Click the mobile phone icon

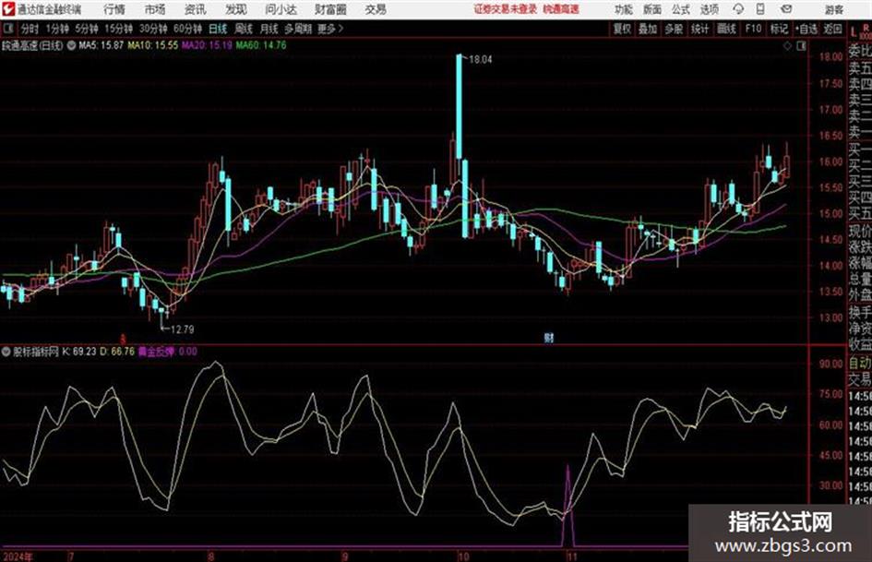pyautogui.click(x=760, y=9)
